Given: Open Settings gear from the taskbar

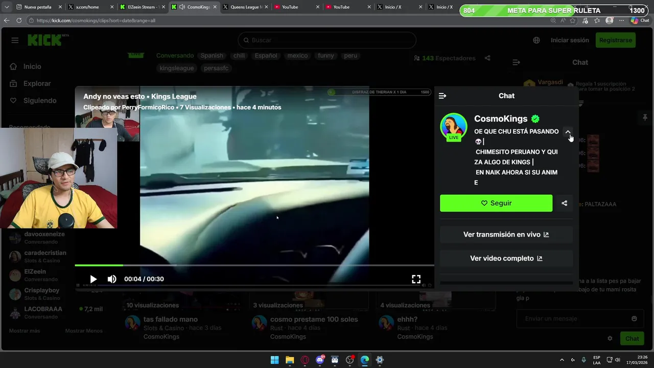Looking at the screenshot, I should pyautogui.click(x=380, y=360).
